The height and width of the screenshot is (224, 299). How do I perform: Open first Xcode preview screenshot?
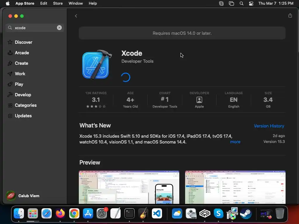[129, 187]
